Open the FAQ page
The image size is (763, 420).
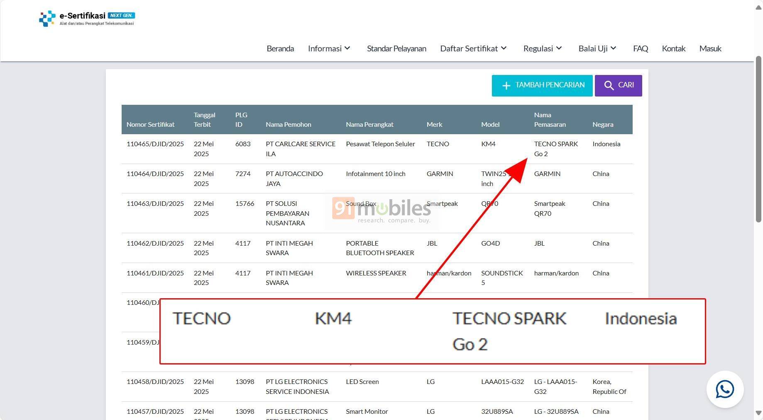[x=641, y=48]
